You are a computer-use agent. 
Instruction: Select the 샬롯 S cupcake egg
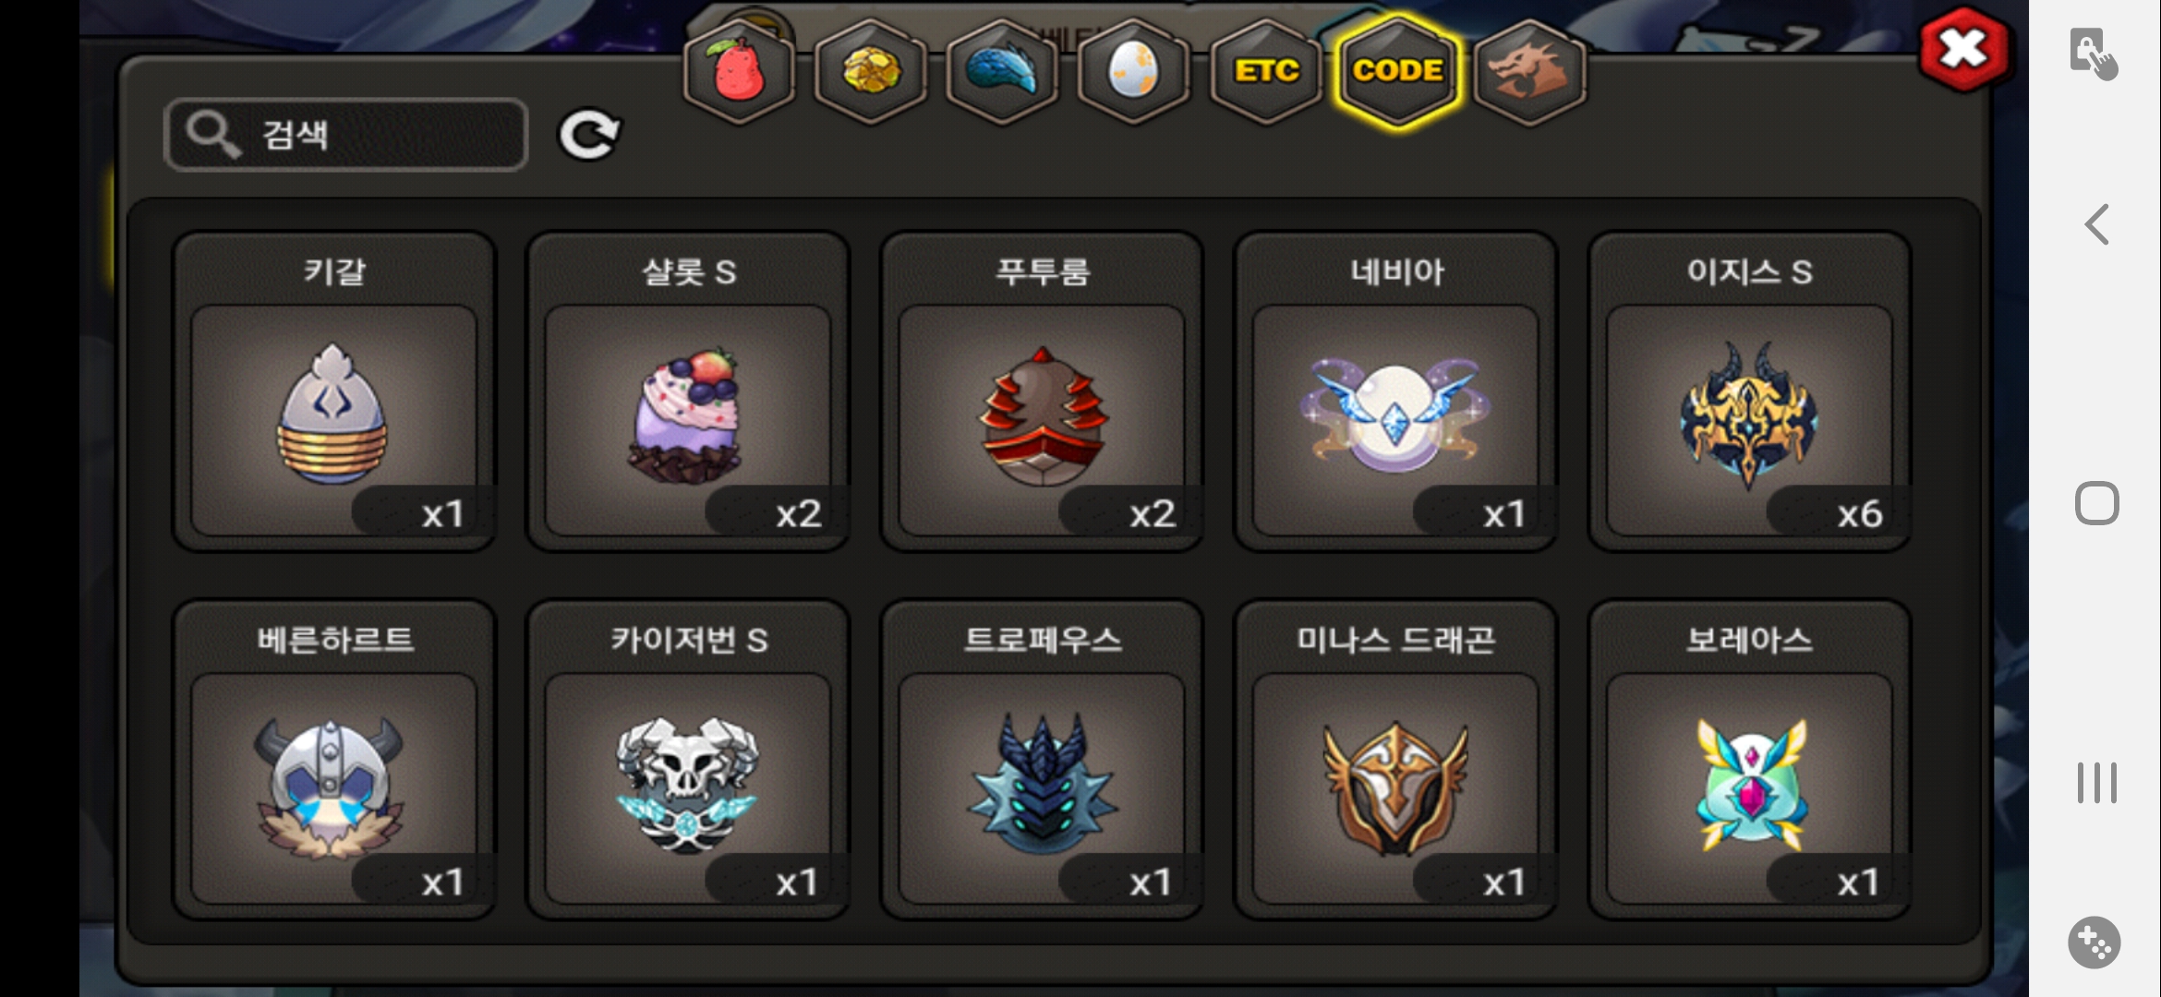[688, 391]
